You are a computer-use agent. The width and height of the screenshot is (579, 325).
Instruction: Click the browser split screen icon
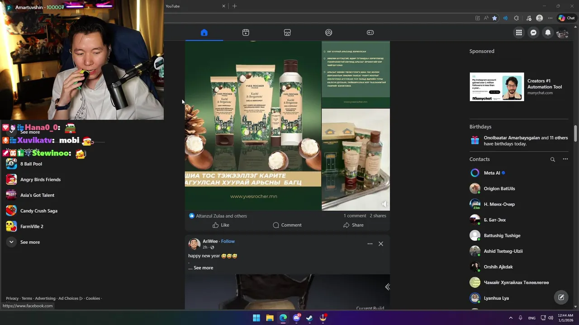point(478,18)
